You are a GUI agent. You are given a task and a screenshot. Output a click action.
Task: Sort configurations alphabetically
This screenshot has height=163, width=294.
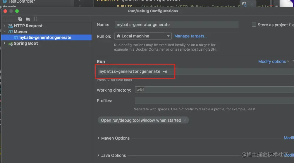[x=35, y=19]
